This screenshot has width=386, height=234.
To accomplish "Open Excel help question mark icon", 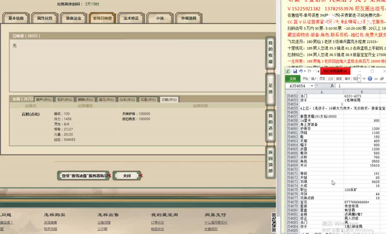I will click(x=370, y=79).
